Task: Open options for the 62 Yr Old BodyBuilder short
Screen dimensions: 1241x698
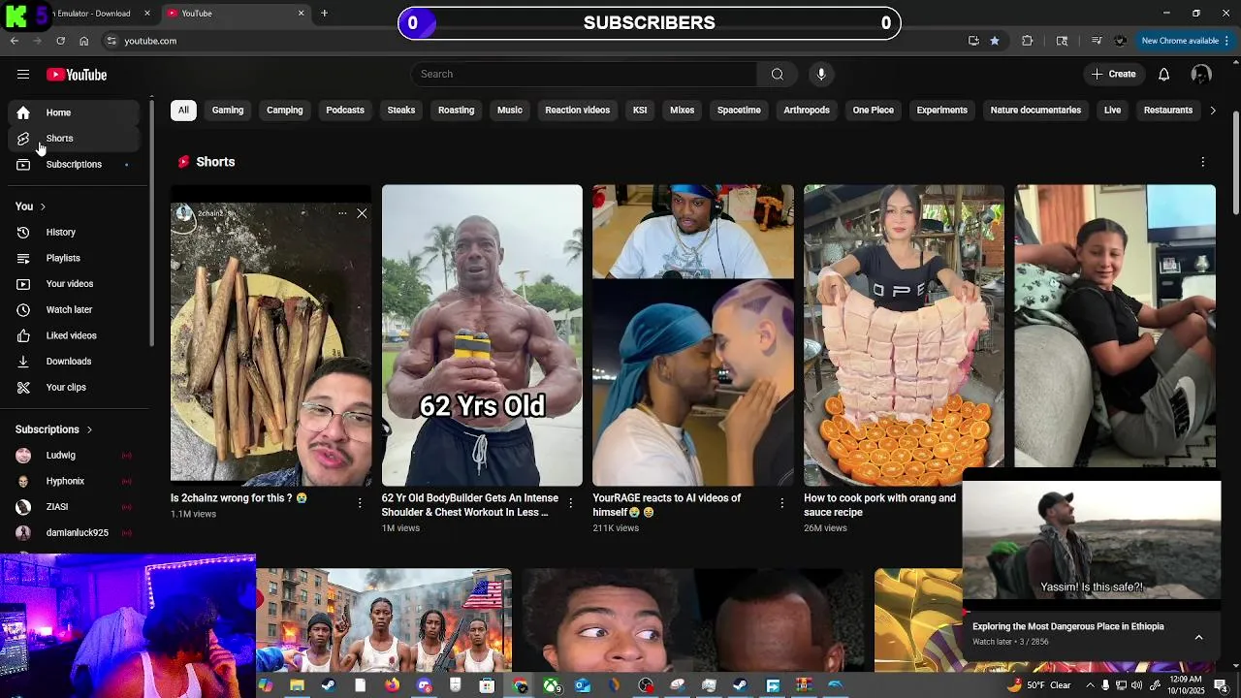Action: point(571,503)
